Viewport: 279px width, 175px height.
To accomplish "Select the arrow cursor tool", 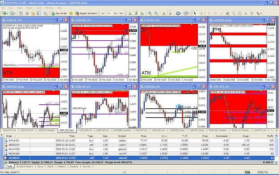I will click(x=195, y=13).
